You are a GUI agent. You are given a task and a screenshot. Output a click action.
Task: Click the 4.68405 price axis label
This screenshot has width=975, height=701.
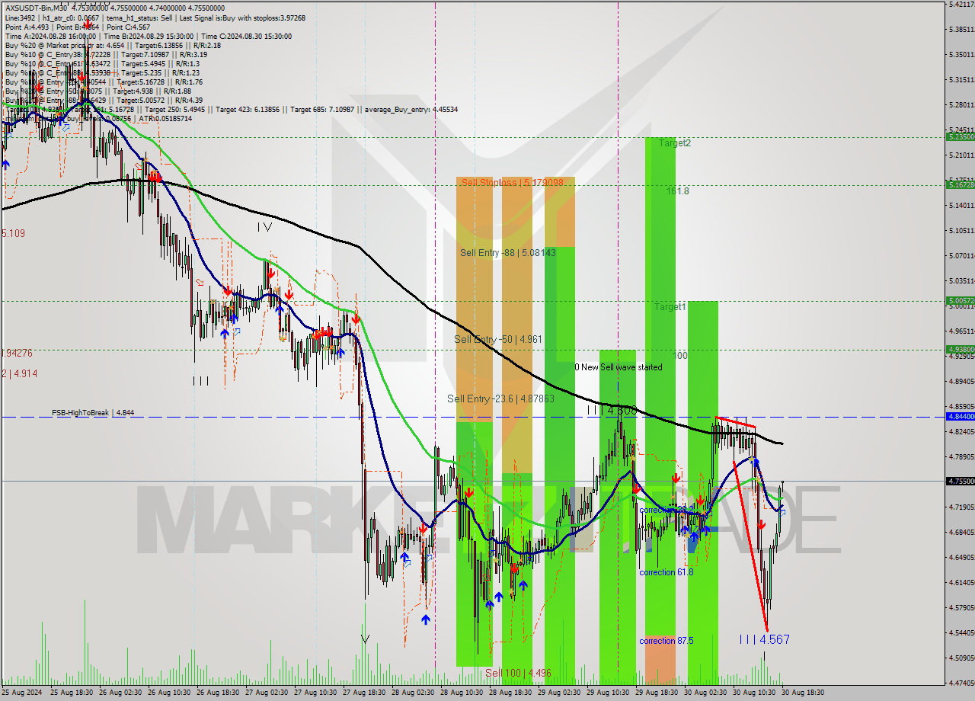961,532
